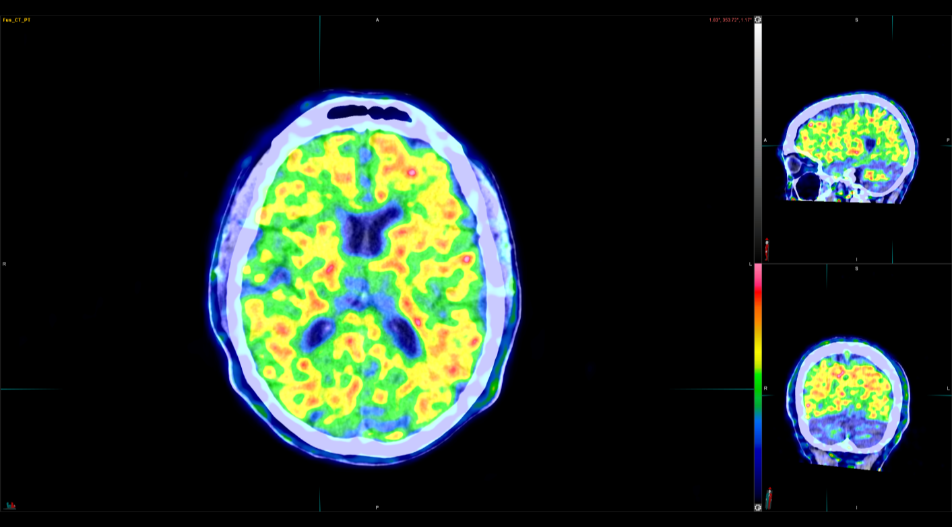Click the orientation figure in sagittal view

click(x=767, y=248)
